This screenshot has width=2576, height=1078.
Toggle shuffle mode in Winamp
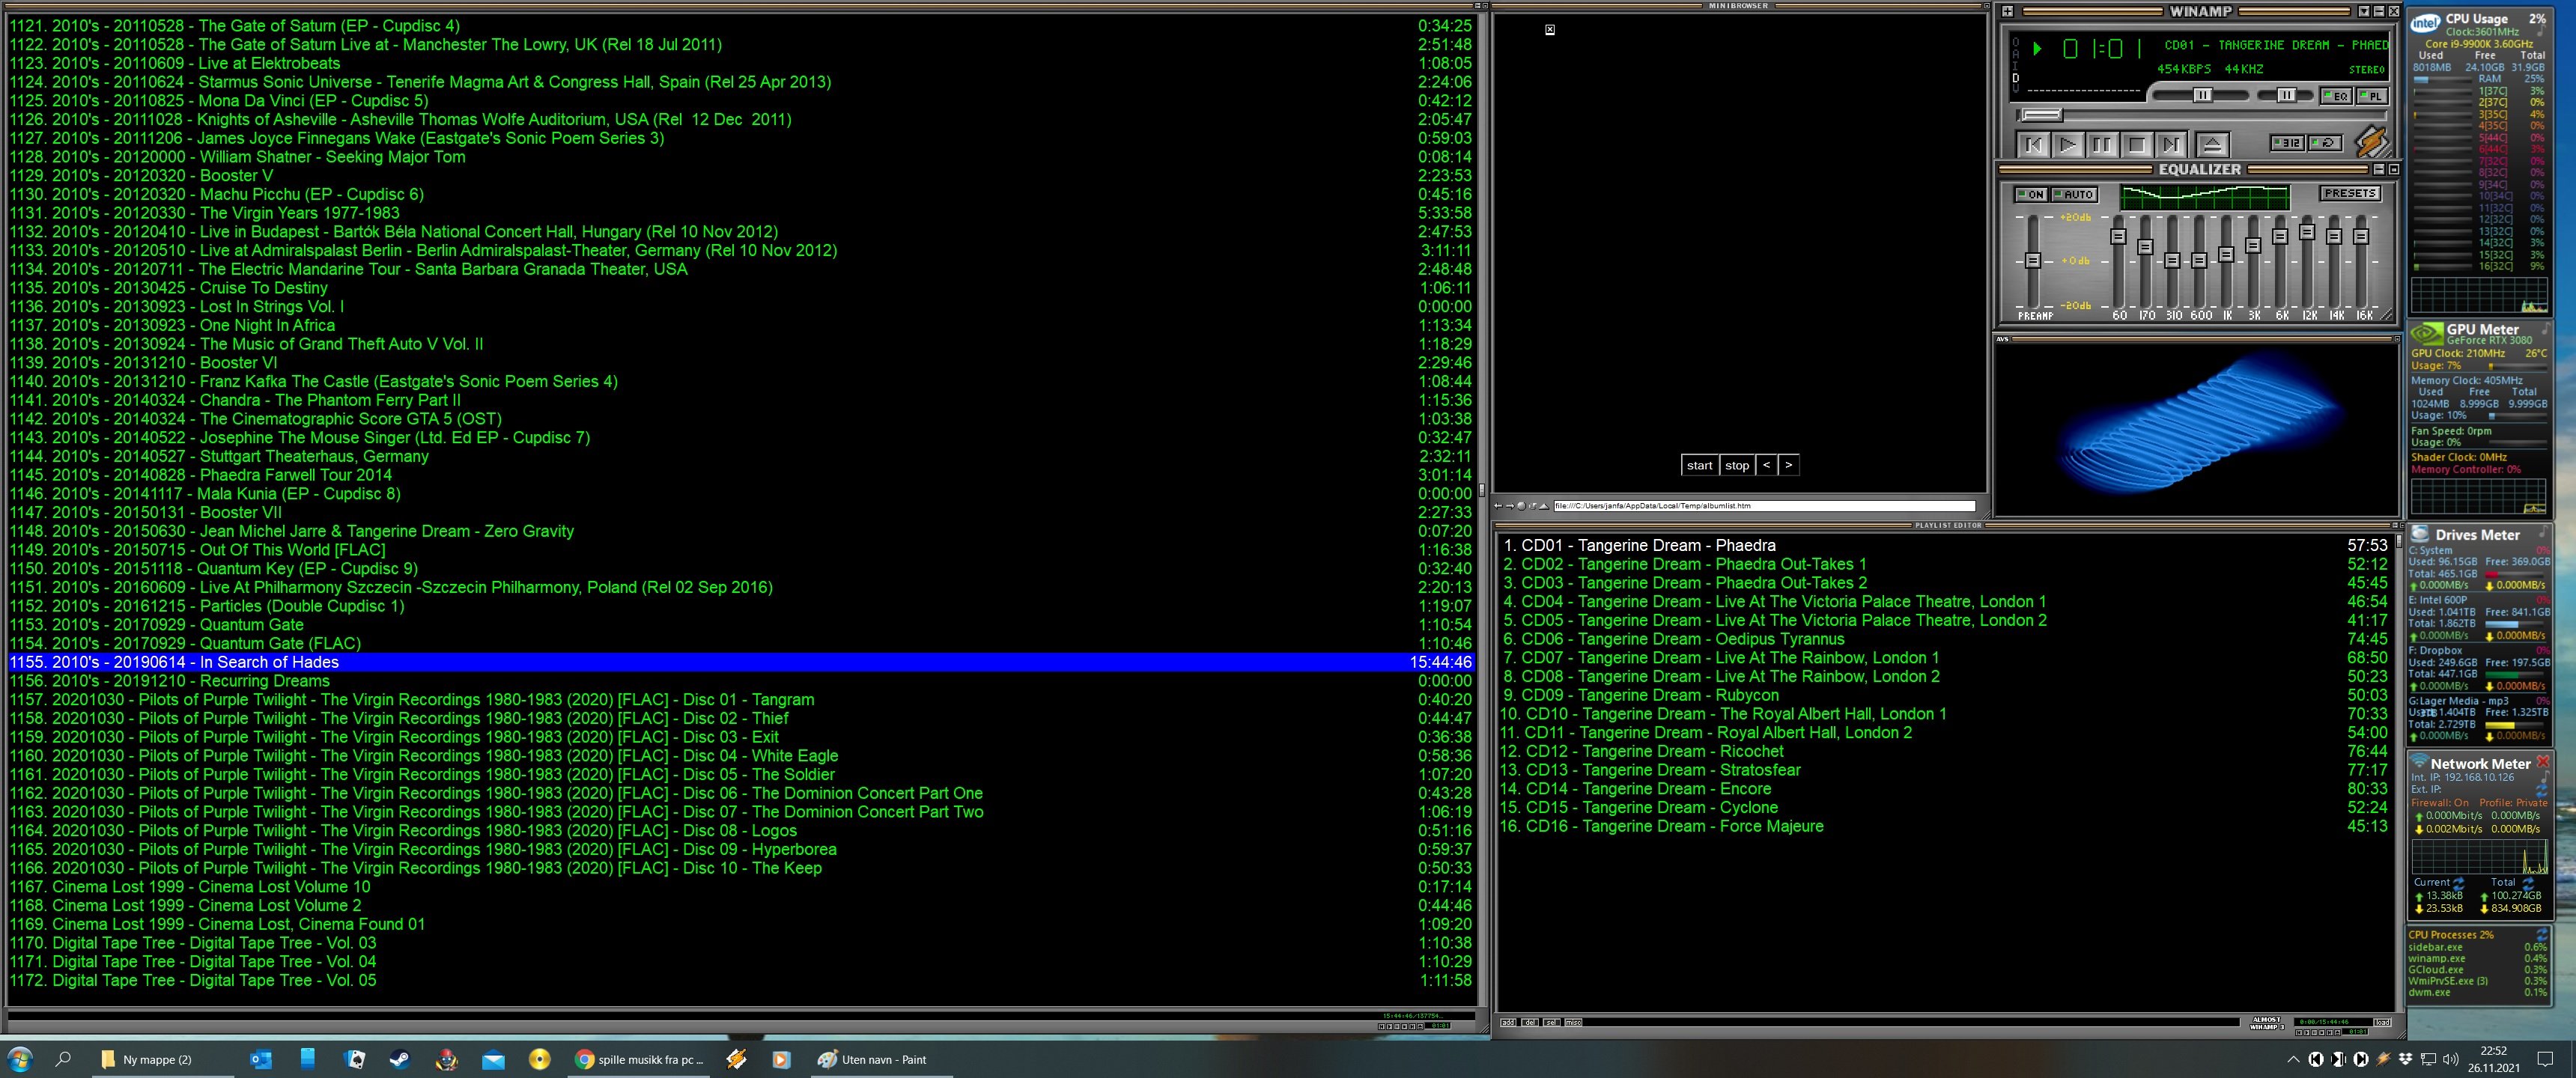point(2289,144)
